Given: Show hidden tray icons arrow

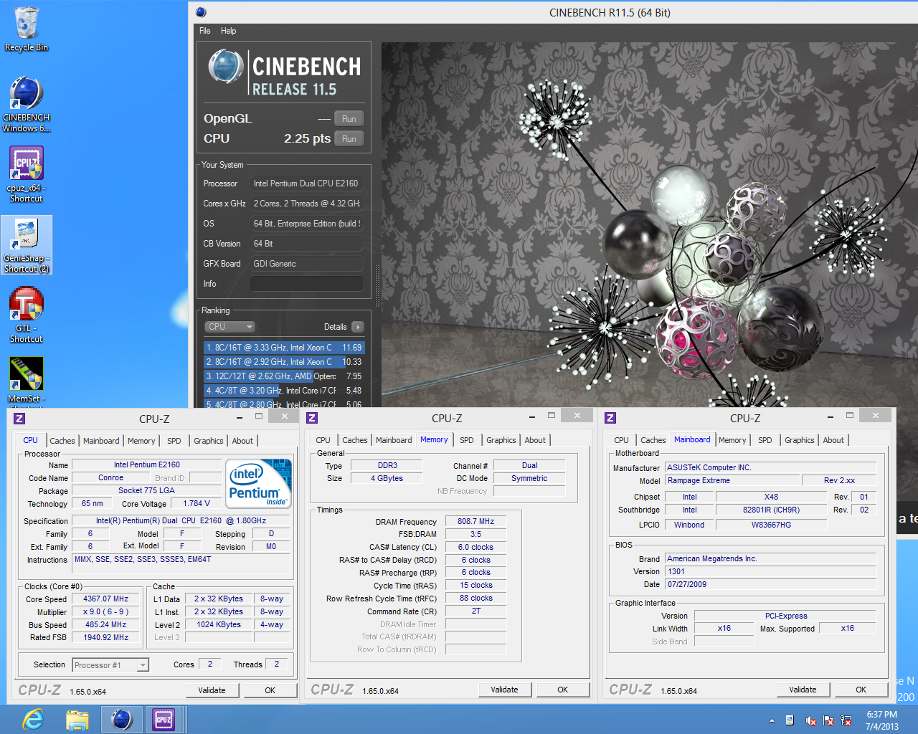Looking at the screenshot, I should 772,720.
